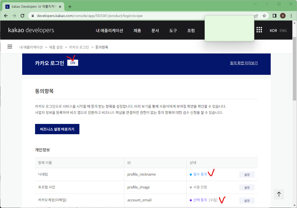Open the Kakao services grid icon
This screenshot has height=208, width=297.
click(259, 30)
